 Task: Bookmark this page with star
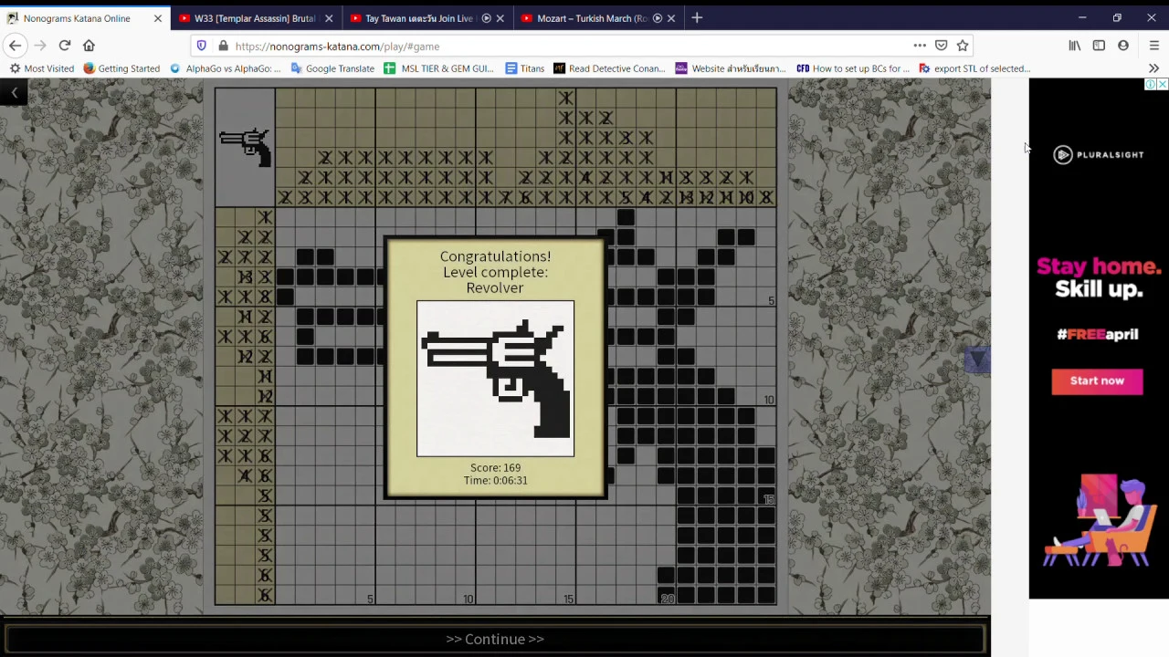(x=963, y=46)
